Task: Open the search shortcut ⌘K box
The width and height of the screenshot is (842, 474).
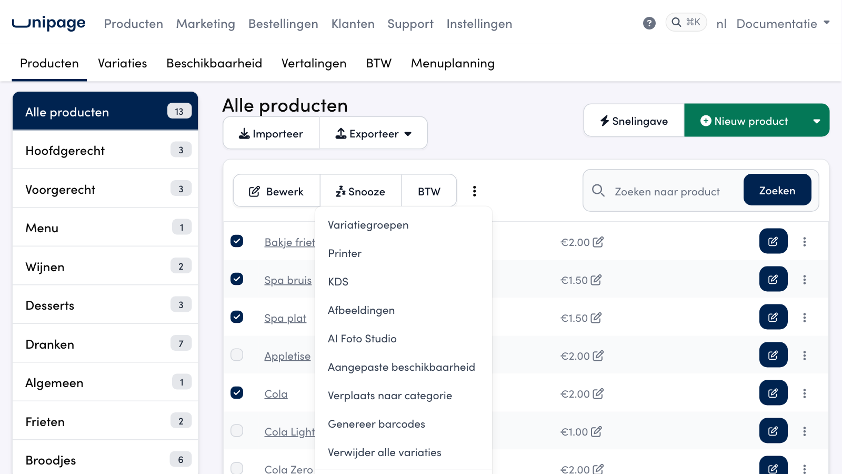Action: coord(686,22)
